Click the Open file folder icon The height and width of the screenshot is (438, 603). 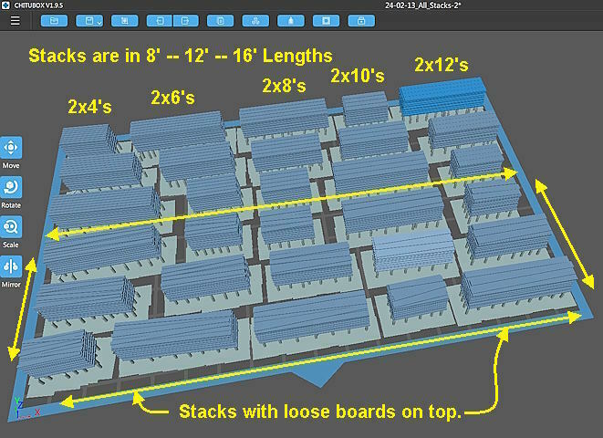(54, 21)
